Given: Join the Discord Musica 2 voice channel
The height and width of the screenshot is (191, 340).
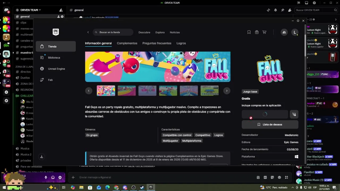Looking at the screenshot, I should pos(26,154).
